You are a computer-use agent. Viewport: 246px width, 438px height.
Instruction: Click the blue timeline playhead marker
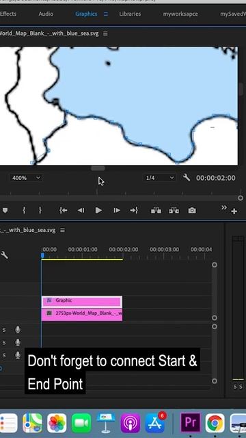tap(42, 255)
